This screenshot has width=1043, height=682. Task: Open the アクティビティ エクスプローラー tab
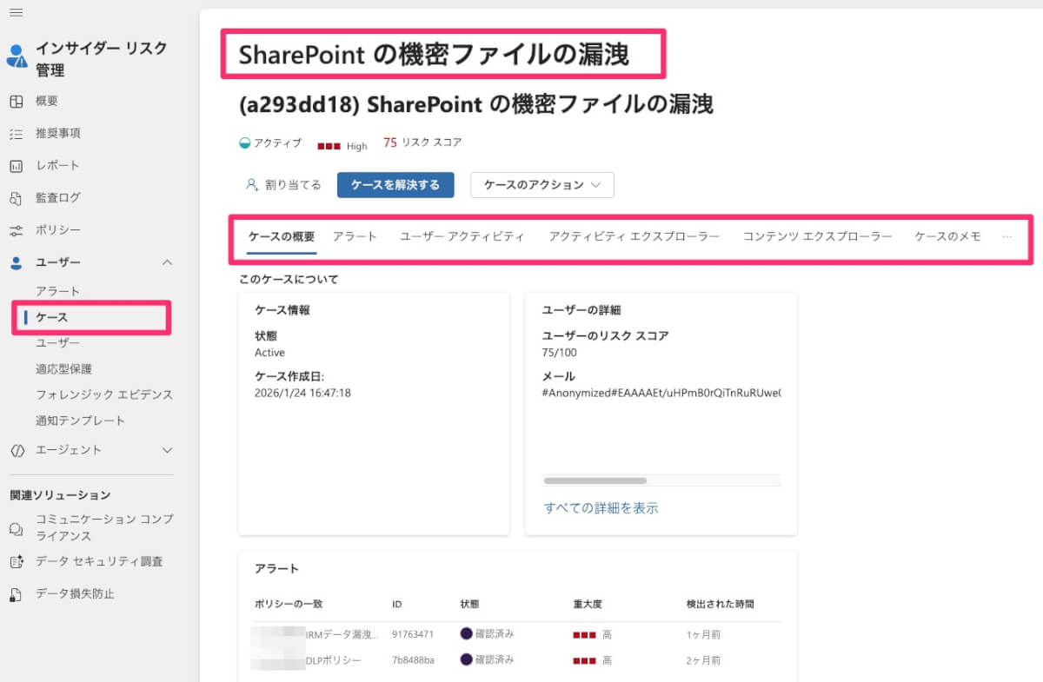[x=634, y=236]
